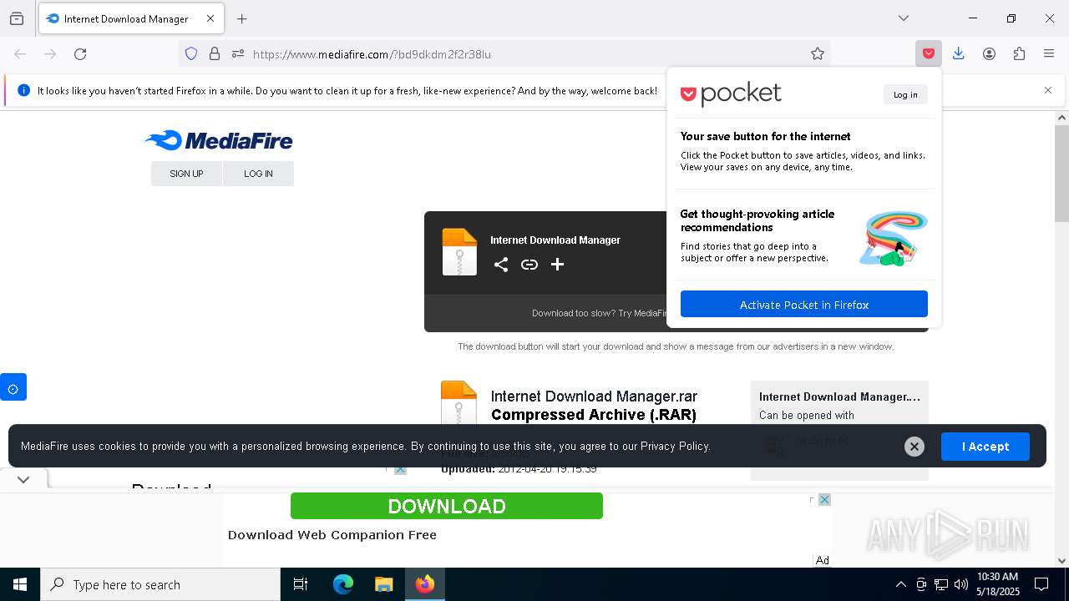Close the cookie notice with X
The image size is (1069, 601).
click(914, 447)
